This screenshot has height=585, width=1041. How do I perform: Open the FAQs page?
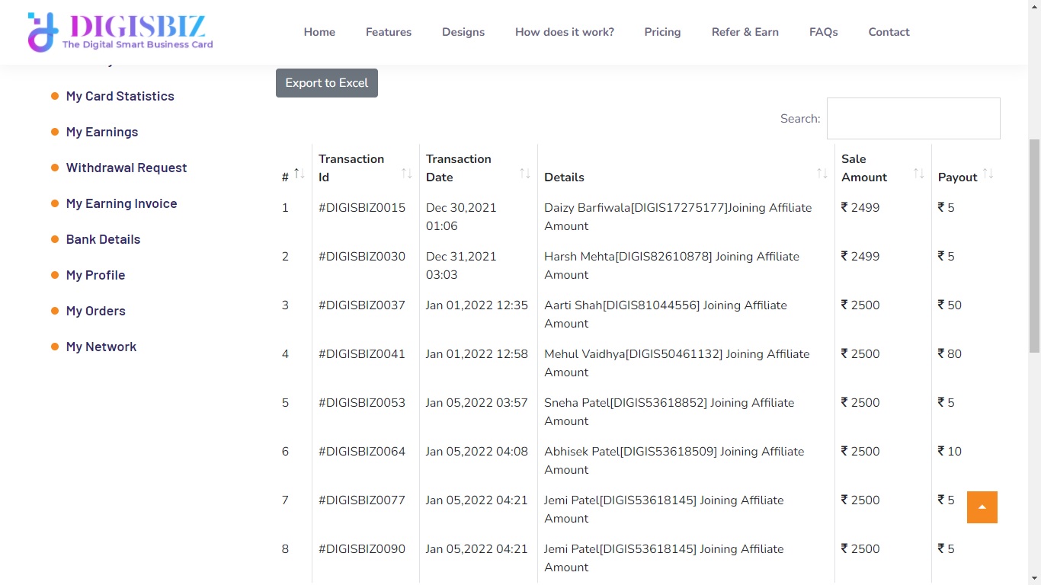[823, 32]
